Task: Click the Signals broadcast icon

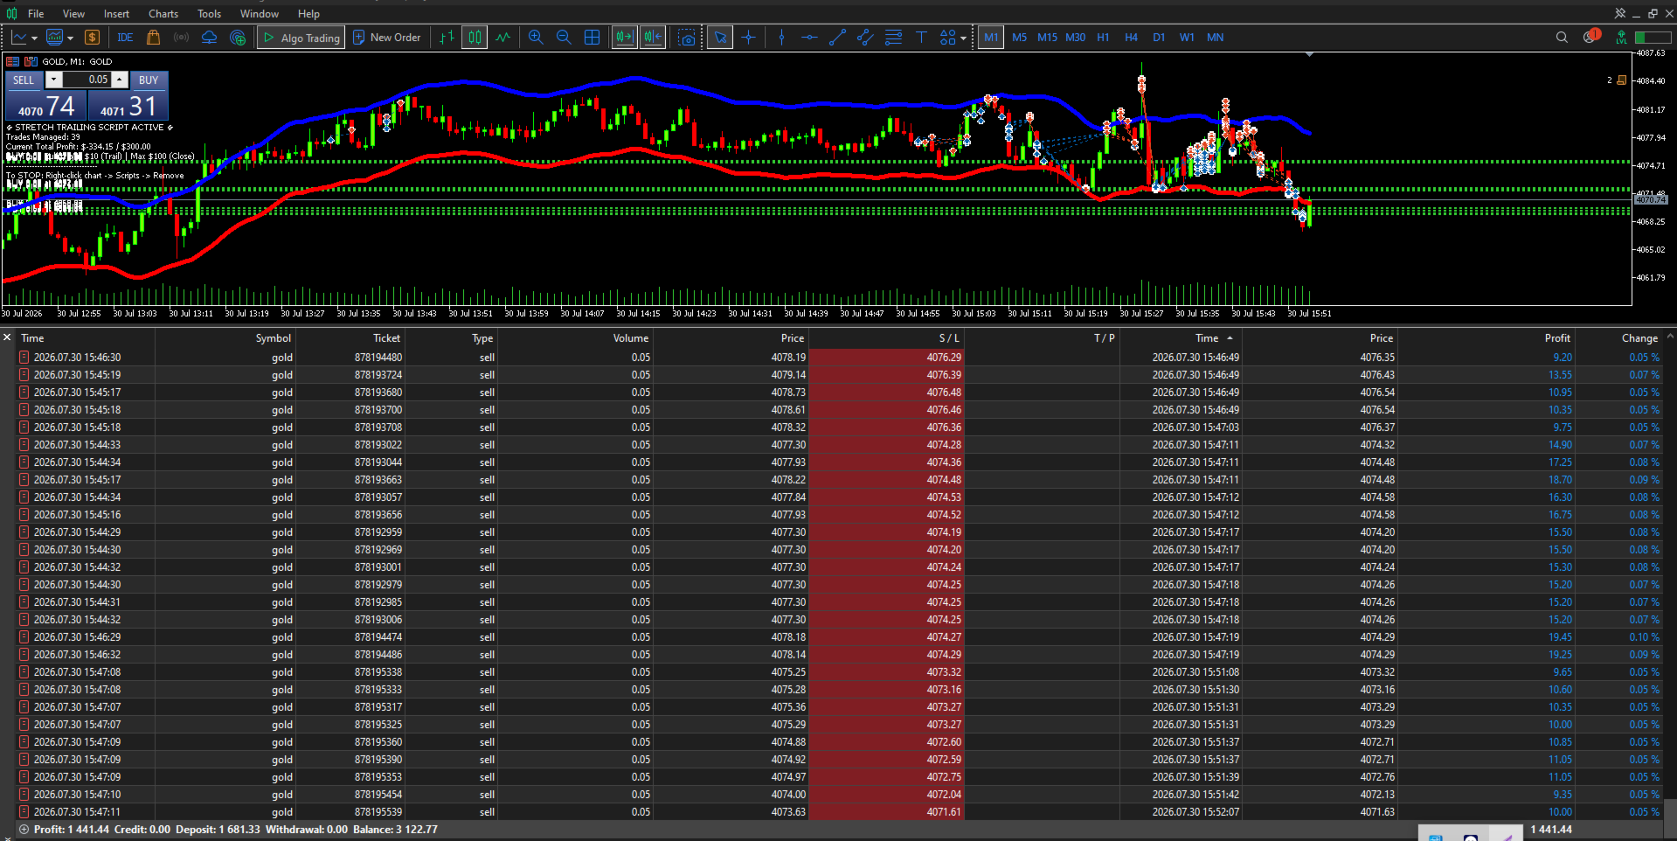Action: (181, 38)
